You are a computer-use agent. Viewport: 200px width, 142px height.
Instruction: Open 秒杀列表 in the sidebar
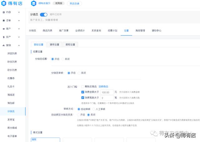tap(12, 62)
